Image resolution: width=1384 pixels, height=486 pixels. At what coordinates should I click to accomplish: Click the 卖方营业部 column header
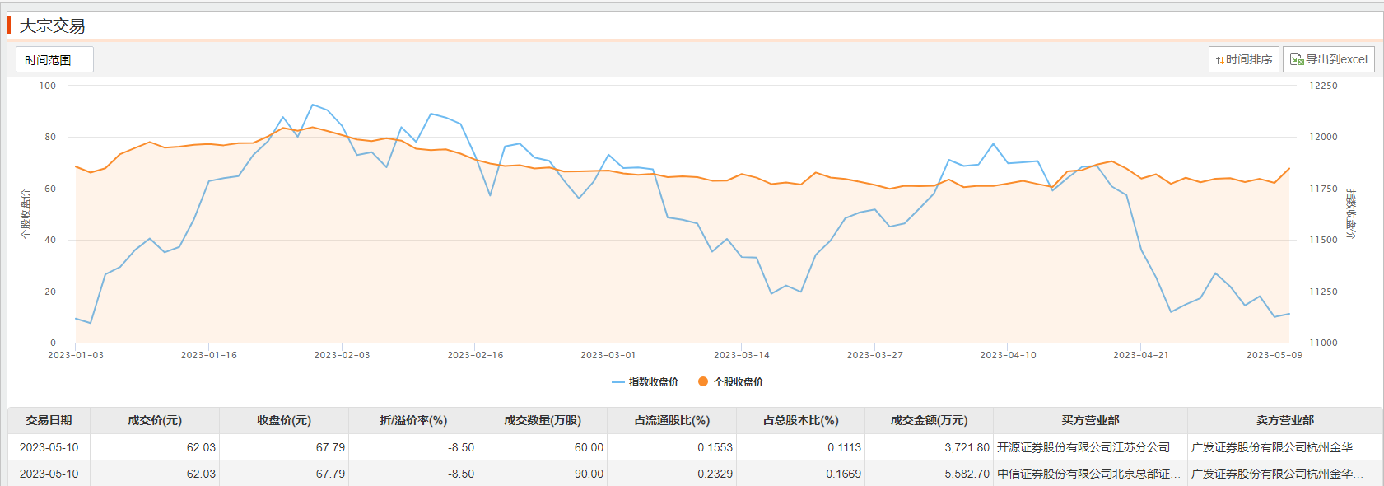tap(1284, 420)
